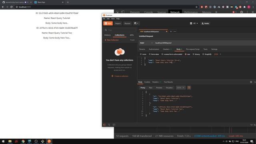Open the Runner in Postman
Viewport: 256px width, 144px height.
click(x=127, y=23)
